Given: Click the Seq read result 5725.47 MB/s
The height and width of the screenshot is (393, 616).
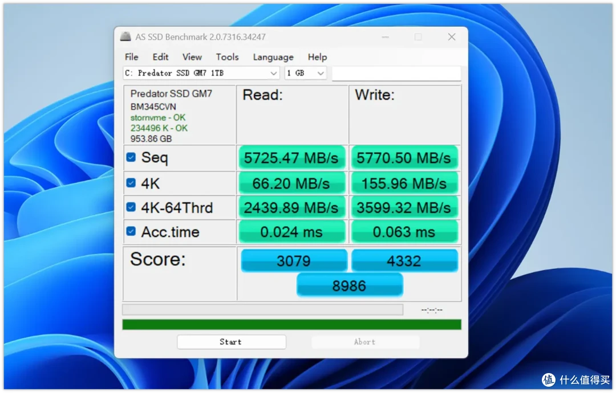Looking at the screenshot, I should click(291, 158).
